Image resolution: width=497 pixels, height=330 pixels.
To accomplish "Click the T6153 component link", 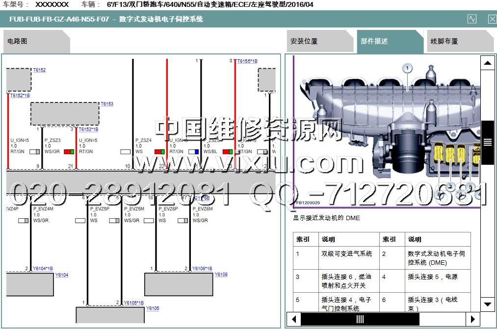I will (x=106, y=104).
